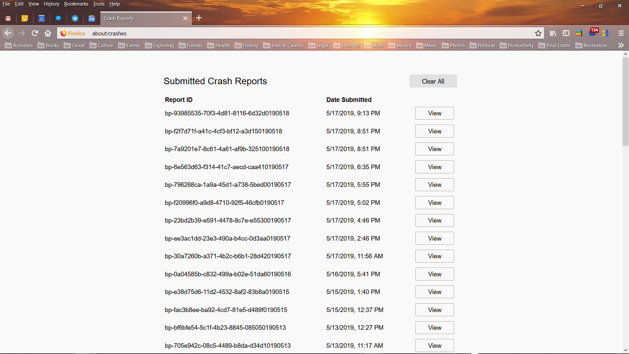Screen dimensions: 629x354
Task: Expand the Recreation bookmark folder
Action: pos(591,45)
